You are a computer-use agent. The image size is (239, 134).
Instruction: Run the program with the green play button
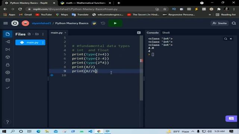(115, 23)
